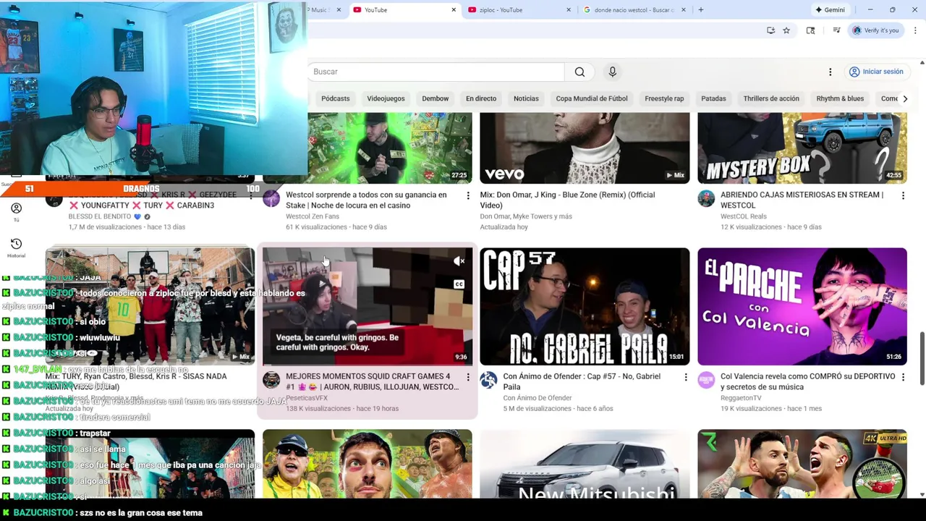Screen dimensions: 926x521
Task: Click WestCOL Reals channel avatar
Action: click(x=706, y=199)
